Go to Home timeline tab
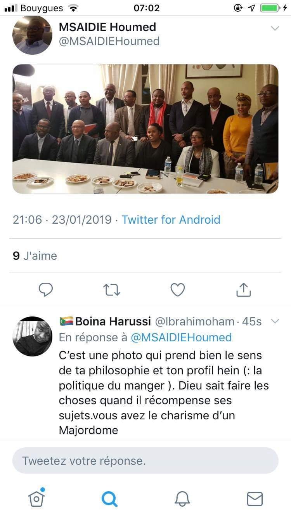Viewport: 291px width, 518px height. tap(36, 498)
